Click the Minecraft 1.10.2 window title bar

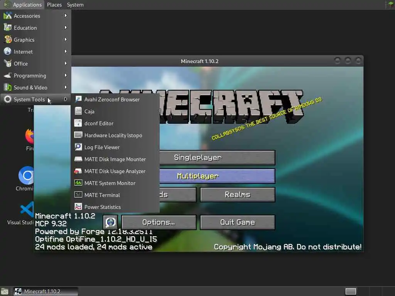[199, 61]
